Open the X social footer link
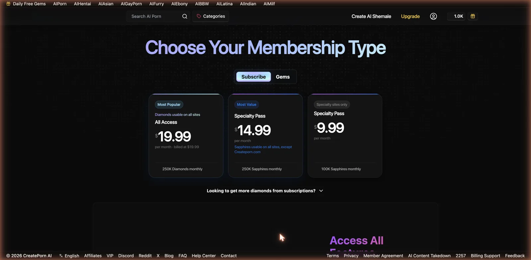Viewport: 531px width, 260px height. [x=158, y=256]
